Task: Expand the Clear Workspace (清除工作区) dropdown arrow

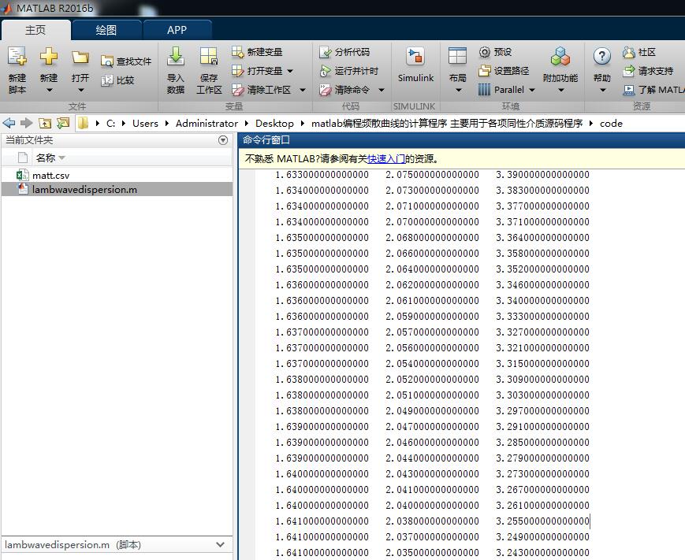Action: coord(303,91)
